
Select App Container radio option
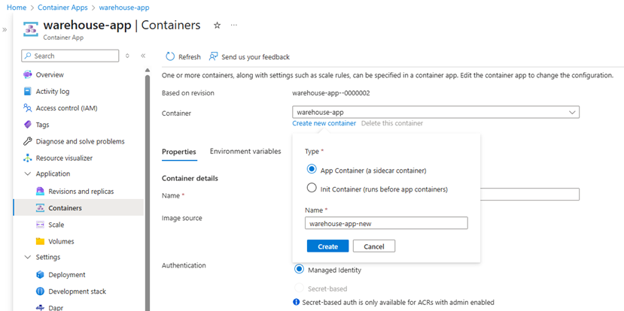tap(312, 169)
